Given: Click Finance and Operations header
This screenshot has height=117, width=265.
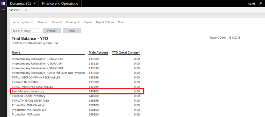Looking at the screenshot, I should click(60, 4).
